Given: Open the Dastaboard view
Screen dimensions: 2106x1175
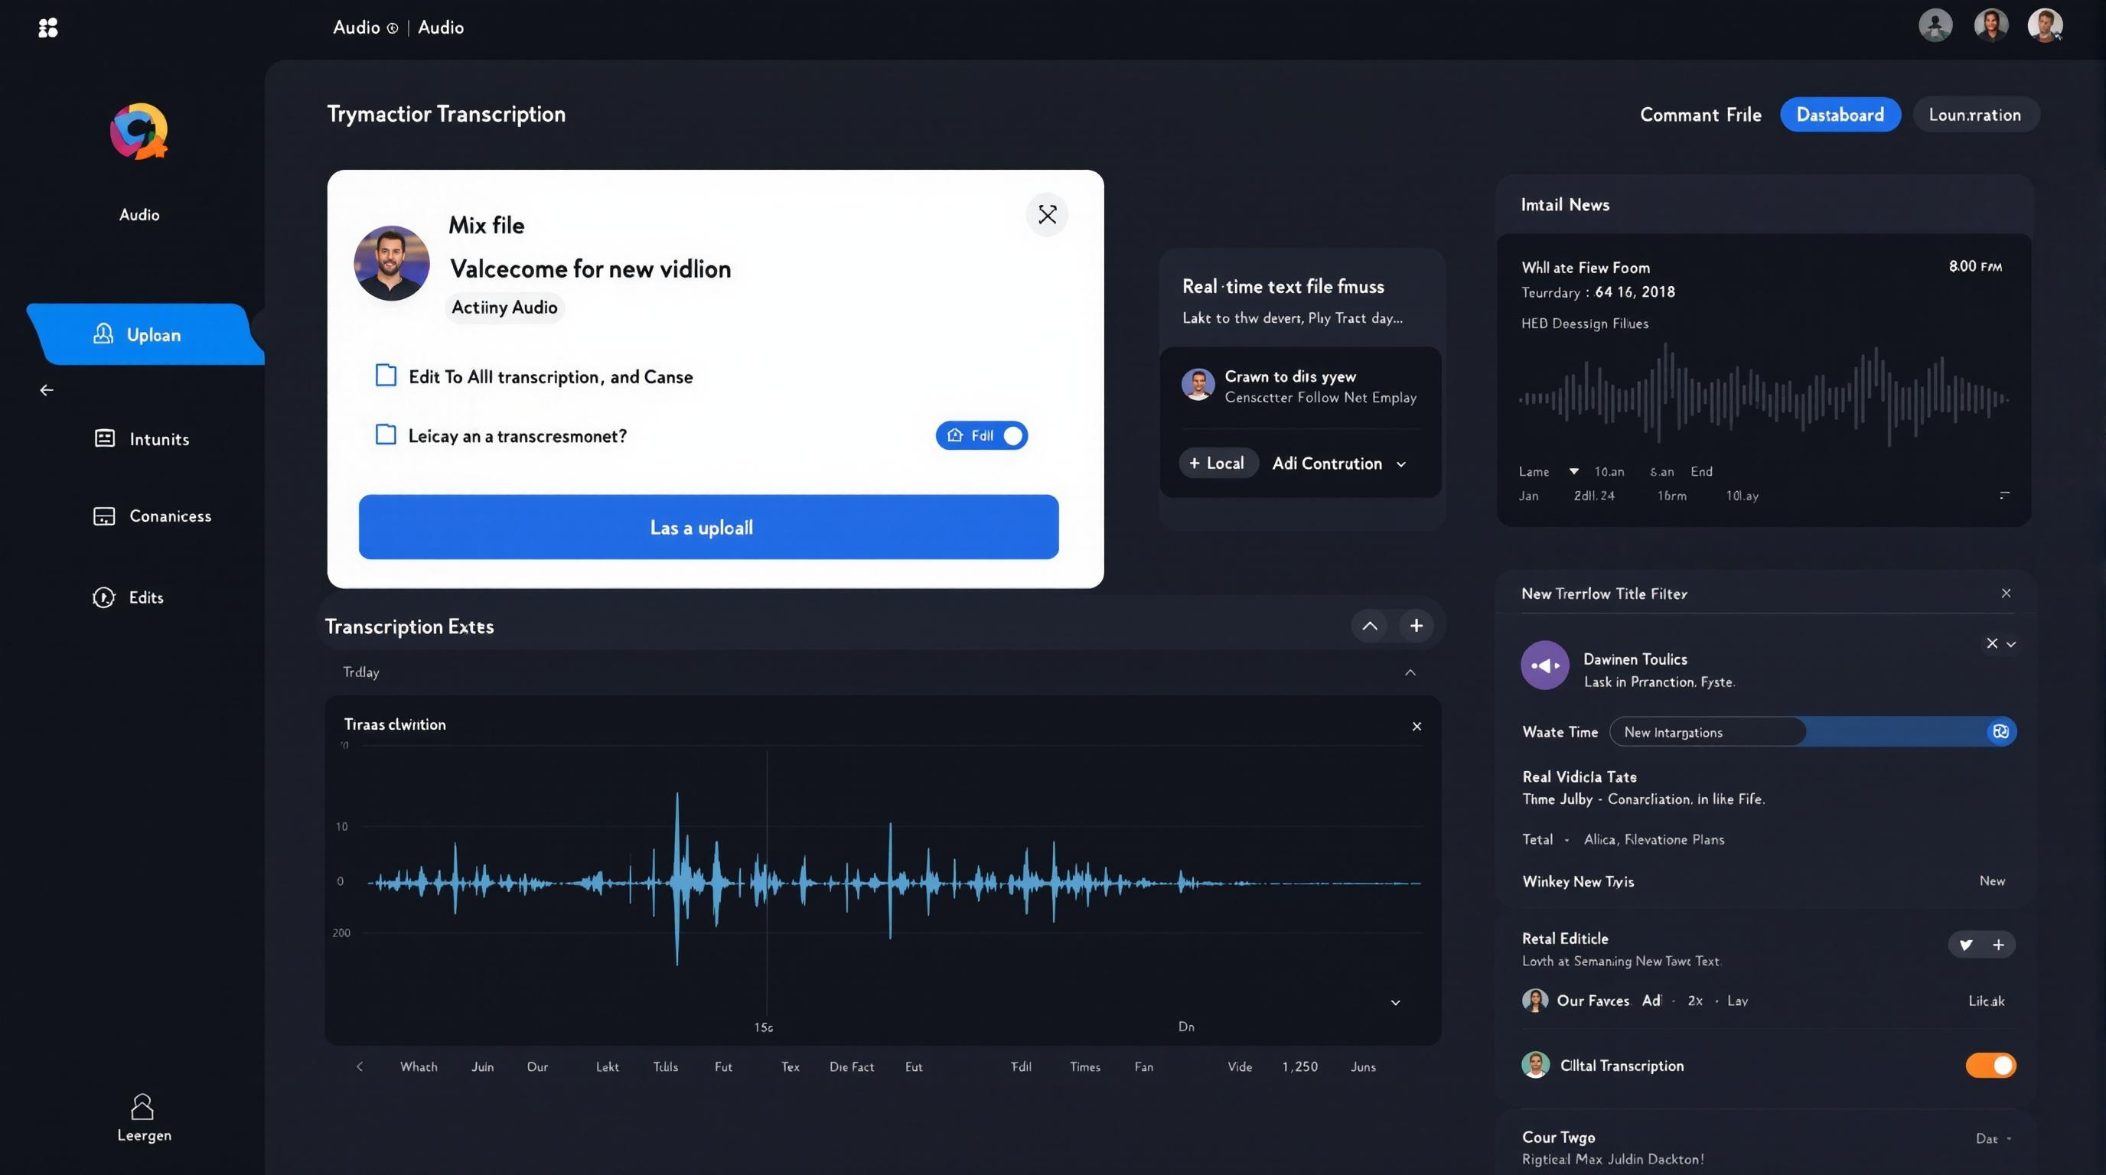Looking at the screenshot, I should pos(1840,115).
